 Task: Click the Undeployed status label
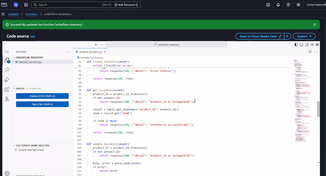coord(34,89)
